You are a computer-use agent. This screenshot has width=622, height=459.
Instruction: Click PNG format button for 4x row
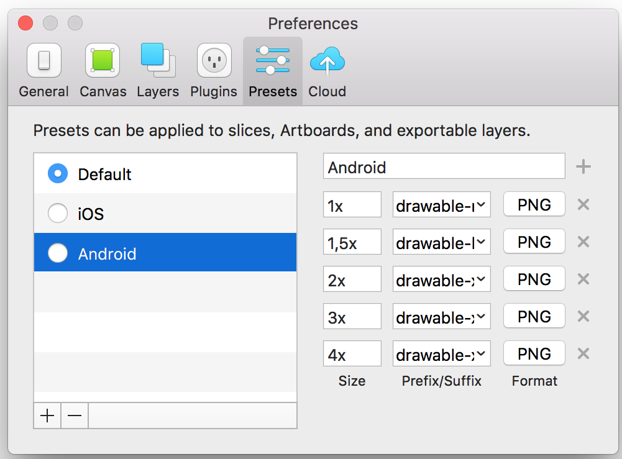(x=534, y=353)
